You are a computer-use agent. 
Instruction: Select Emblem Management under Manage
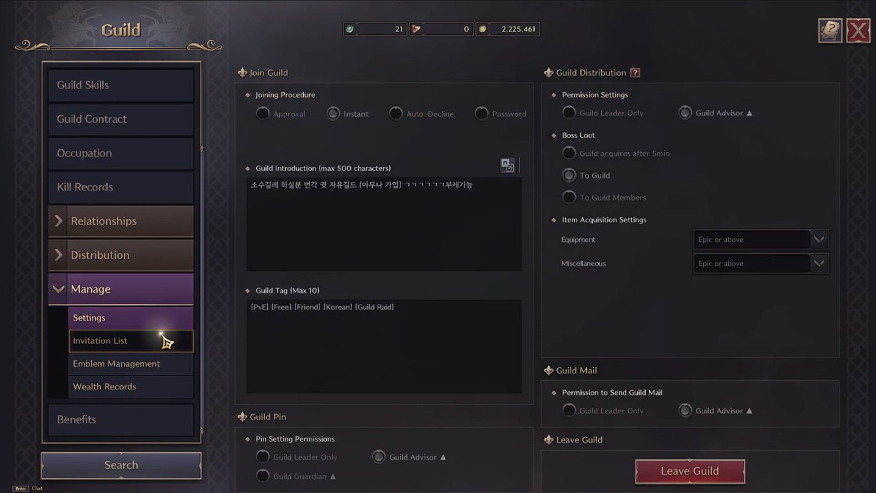point(116,363)
